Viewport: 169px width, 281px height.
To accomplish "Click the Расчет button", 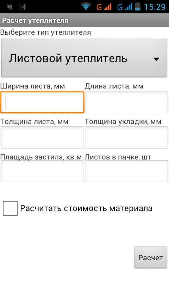I will pos(151,257).
